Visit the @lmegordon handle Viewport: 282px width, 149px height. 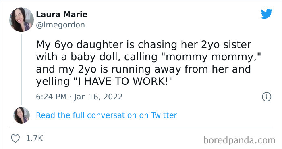[x=60, y=25]
